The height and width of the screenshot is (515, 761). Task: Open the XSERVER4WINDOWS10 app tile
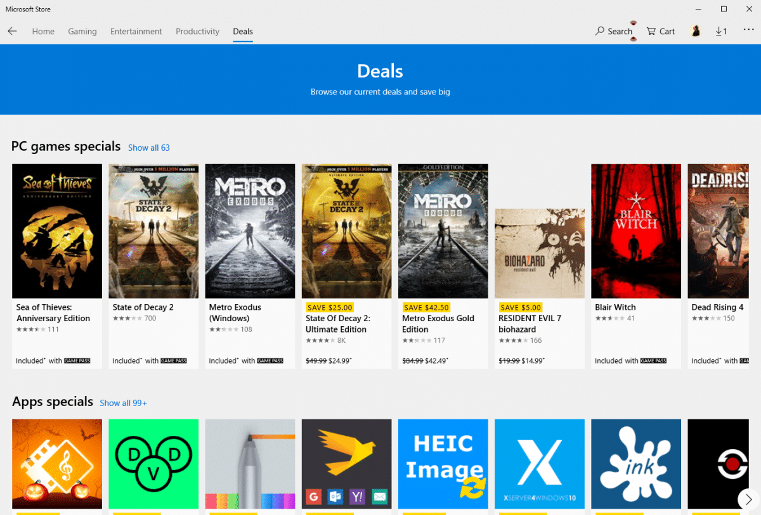pos(539,464)
